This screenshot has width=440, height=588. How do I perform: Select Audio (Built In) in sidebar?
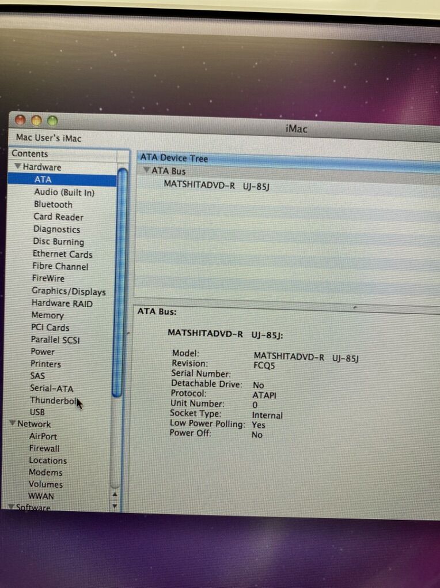(x=64, y=193)
